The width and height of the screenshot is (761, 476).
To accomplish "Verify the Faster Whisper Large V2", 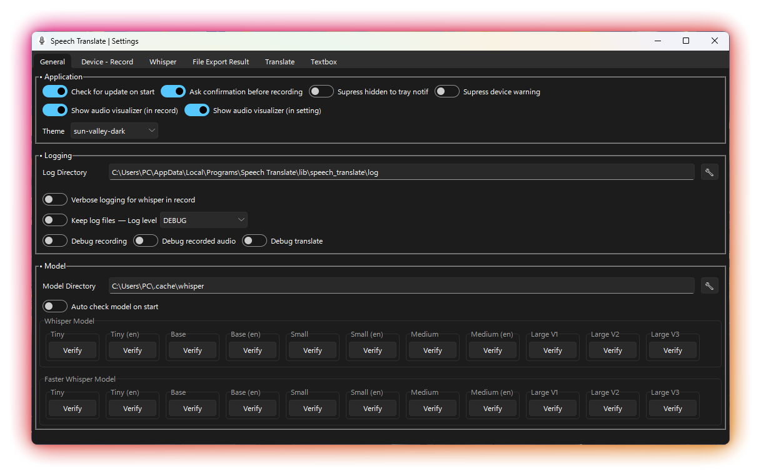I will tap(613, 409).
